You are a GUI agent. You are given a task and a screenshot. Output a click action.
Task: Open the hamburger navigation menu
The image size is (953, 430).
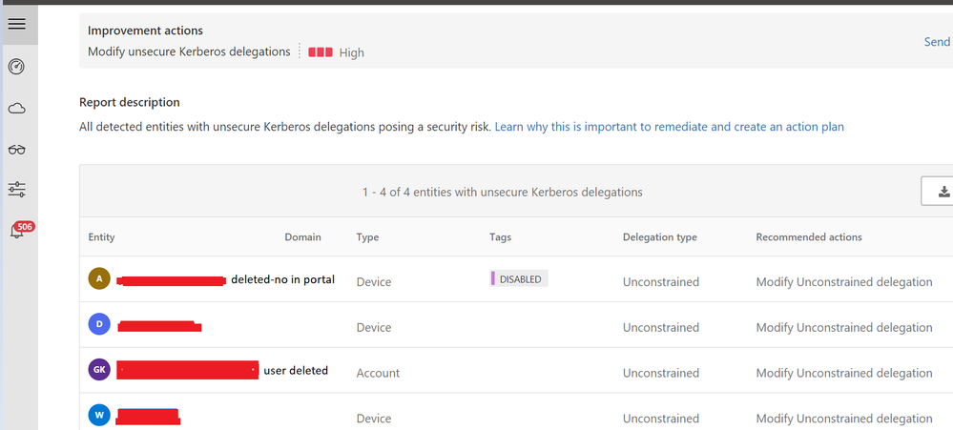pyautogui.click(x=16, y=24)
